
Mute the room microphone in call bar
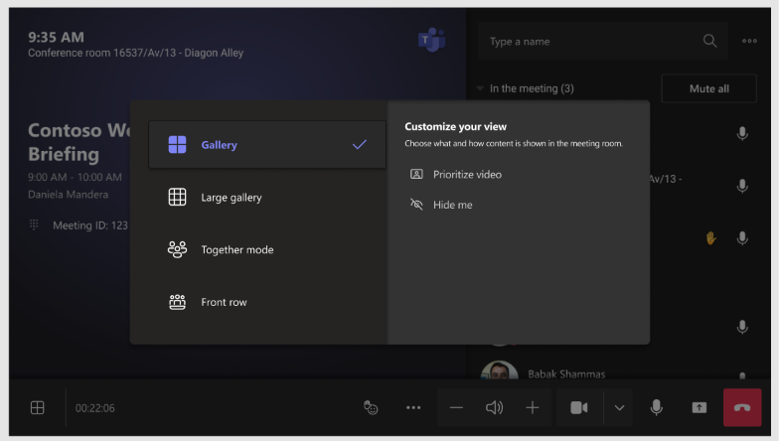point(656,407)
